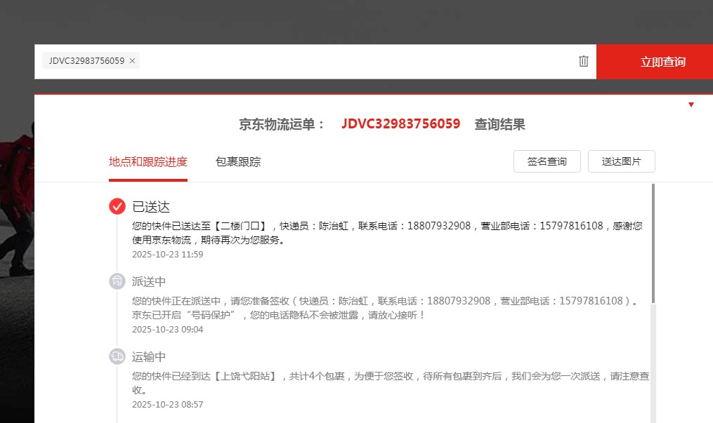Click the 派送中 status heading
This screenshot has width=713, height=423.
149,282
